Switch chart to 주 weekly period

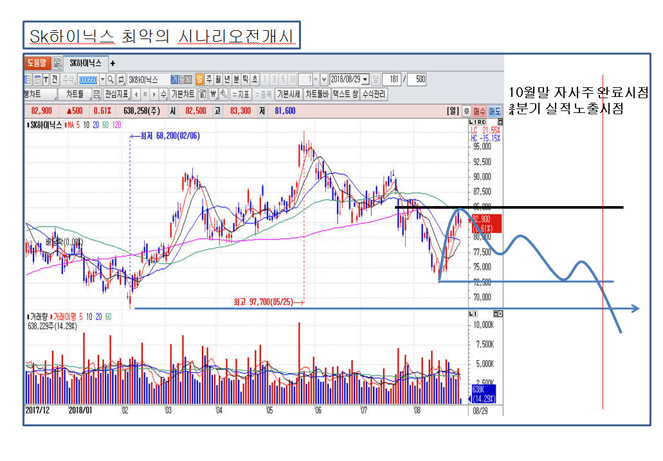click(x=209, y=80)
